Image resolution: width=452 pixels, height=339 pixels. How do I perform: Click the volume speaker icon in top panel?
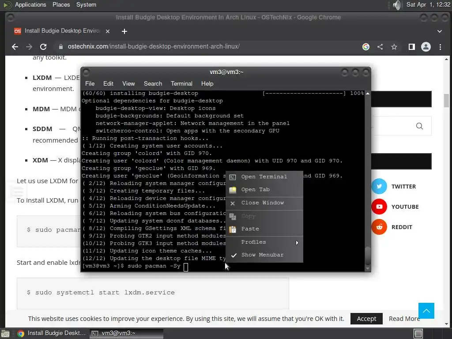click(x=397, y=5)
